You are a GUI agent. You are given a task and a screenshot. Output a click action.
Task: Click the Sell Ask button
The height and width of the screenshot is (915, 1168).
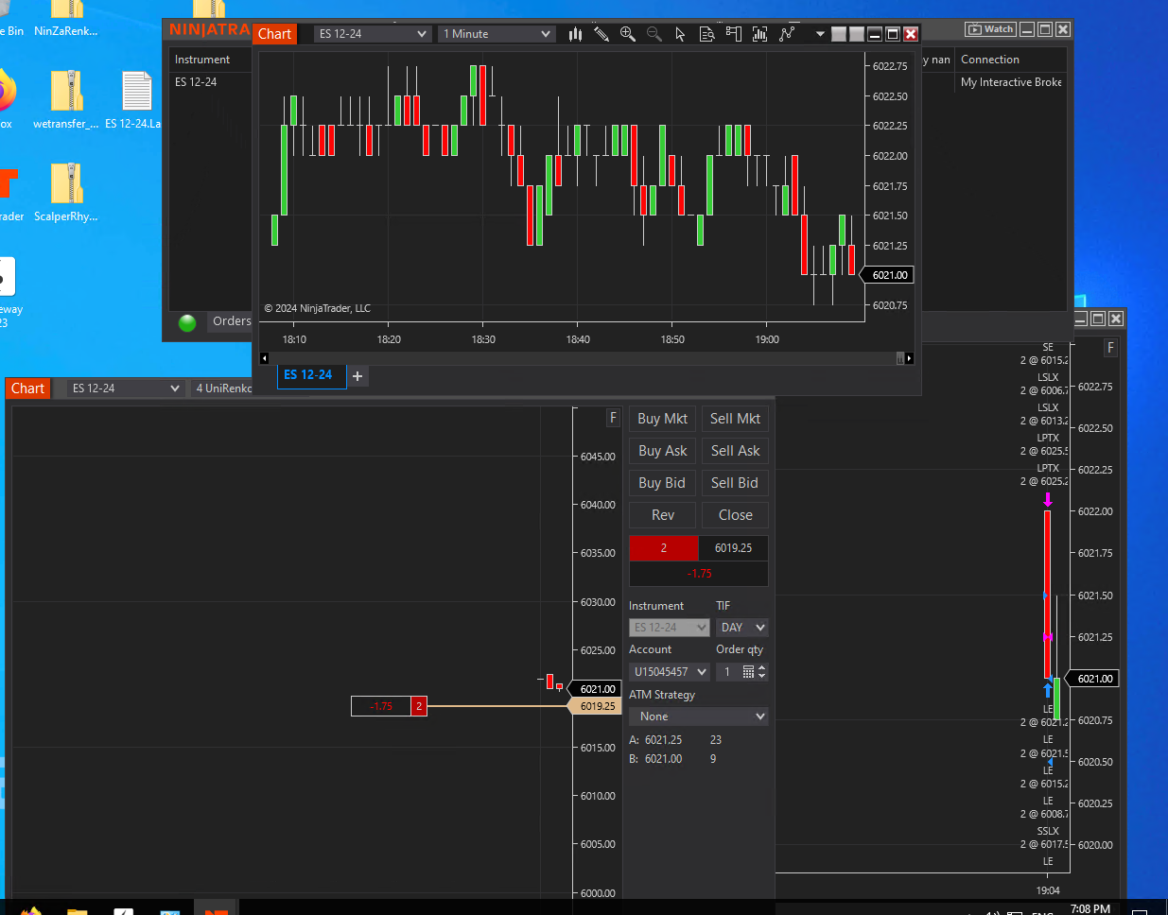pyautogui.click(x=735, y=451)
